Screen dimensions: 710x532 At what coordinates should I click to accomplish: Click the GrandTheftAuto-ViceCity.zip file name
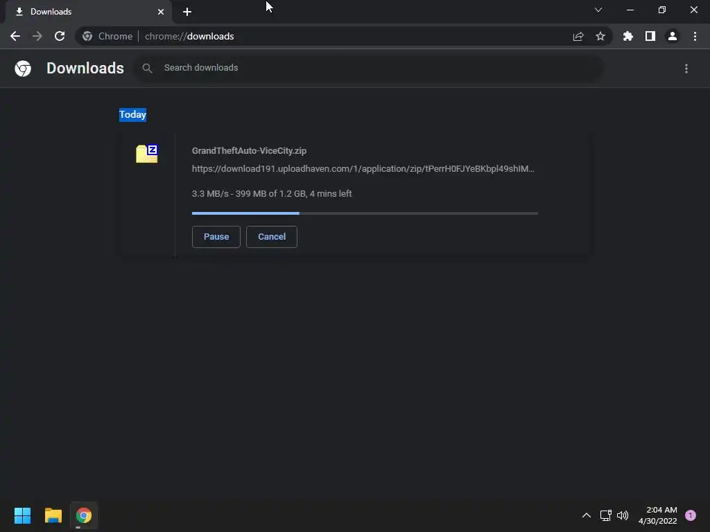249,150
